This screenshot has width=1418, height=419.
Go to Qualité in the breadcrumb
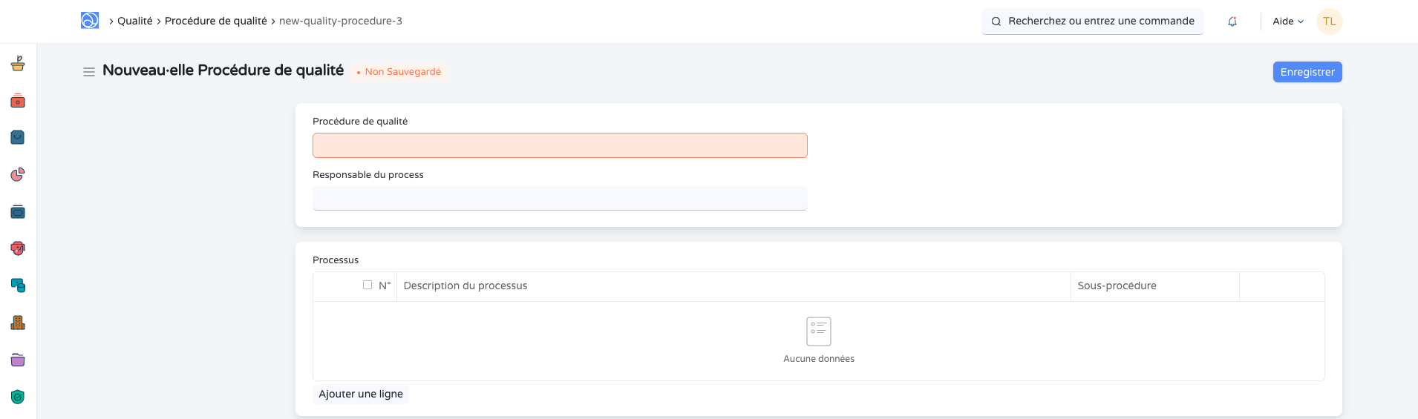pyautogui.click(x=134, y=21)
